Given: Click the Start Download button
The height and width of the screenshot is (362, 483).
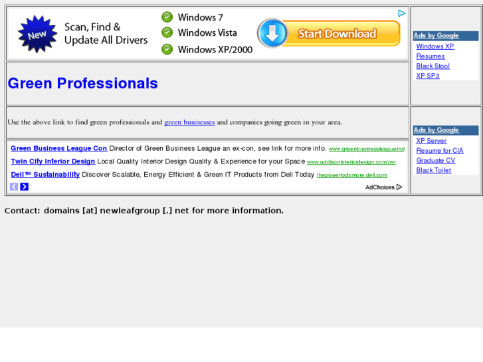Looking at the screenshot, I should (329, 33).
